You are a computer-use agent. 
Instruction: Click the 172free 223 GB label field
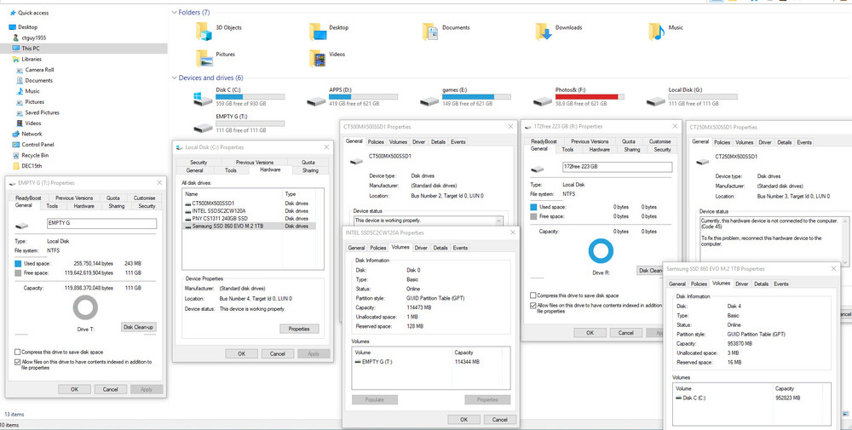click(x=617, y=167)
